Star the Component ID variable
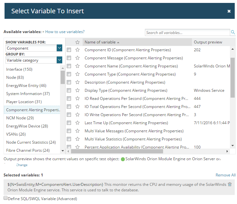 (77, 50)
